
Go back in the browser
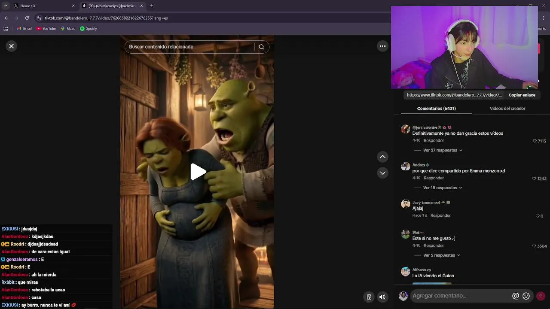pyautogui.click(x=6, y=18)
